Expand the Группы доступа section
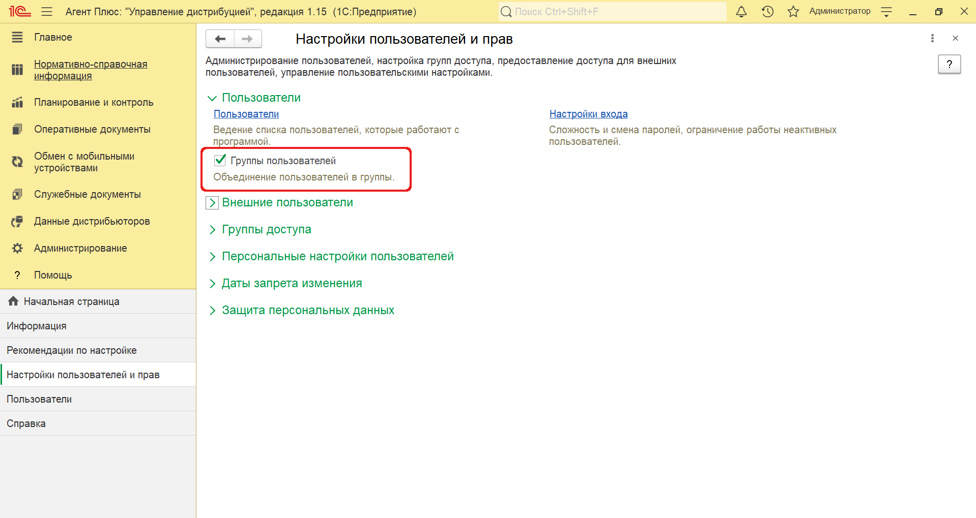The width and height of the screenshot is (976, 518). pos(212,230)
